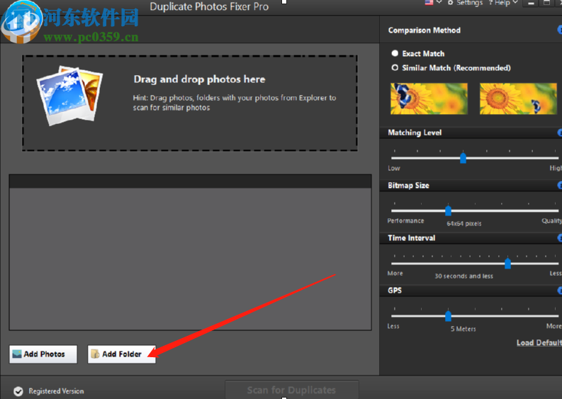Screen dimensions: 562x399
Task: Click the Add Photos button
Action: 43,354
